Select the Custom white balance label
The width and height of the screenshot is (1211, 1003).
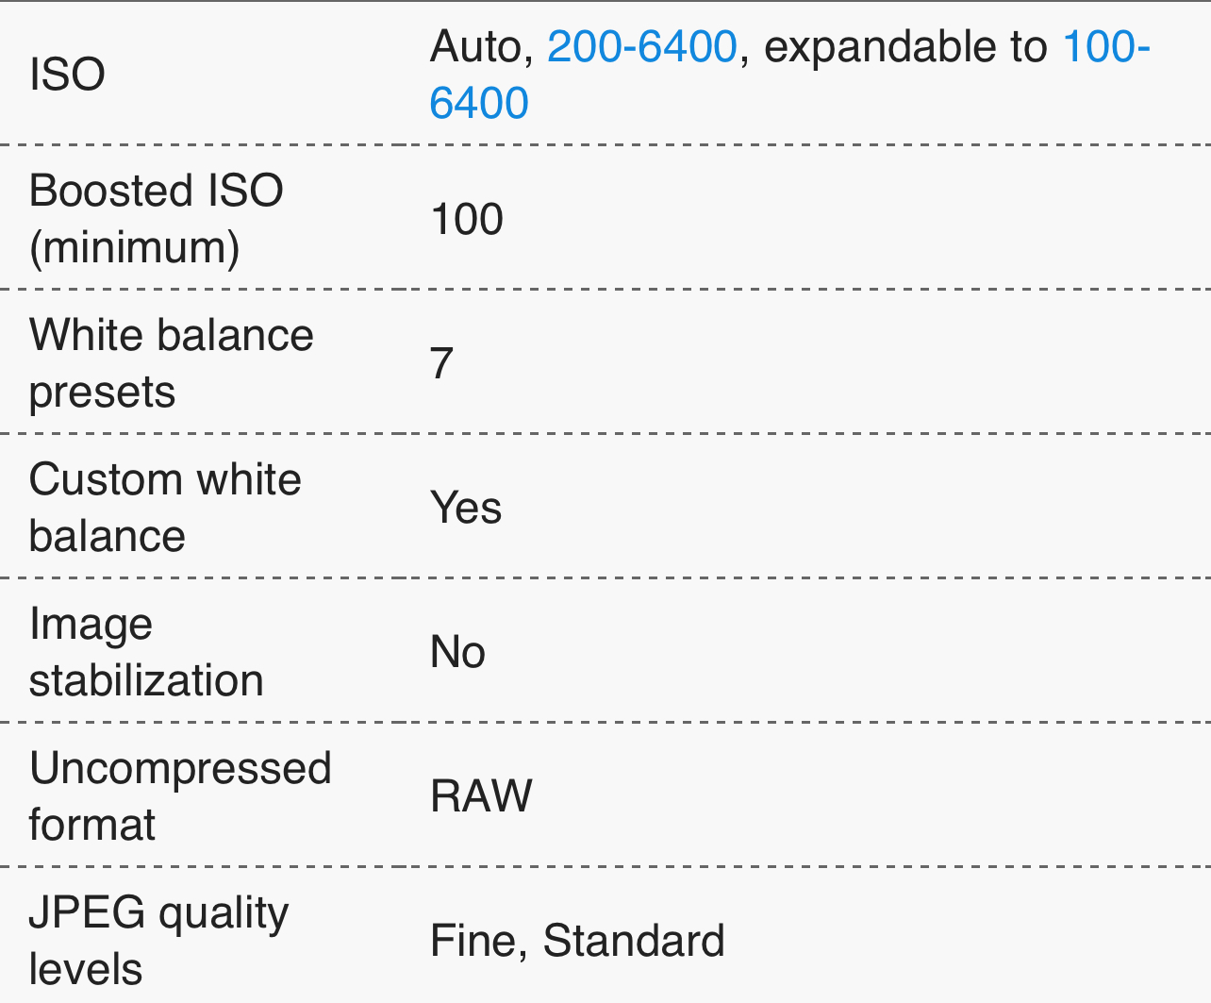(x=165, y=508)
